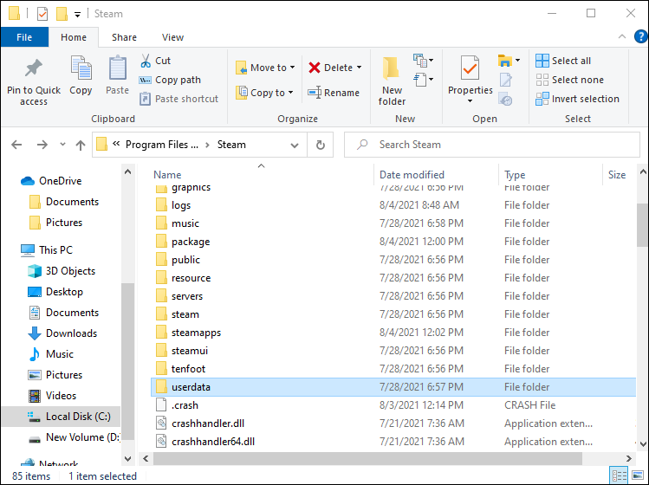Screen dimensions: 649x485
Task: Switch to Details view icon in status bar
Action: tap(619, 475)
